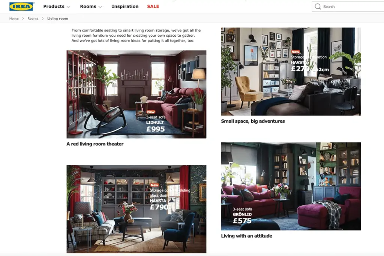Click the GRÖNLID 3-seat sofa £575 tag
This screenshot has height=256, width=384.
pos(243,216)
